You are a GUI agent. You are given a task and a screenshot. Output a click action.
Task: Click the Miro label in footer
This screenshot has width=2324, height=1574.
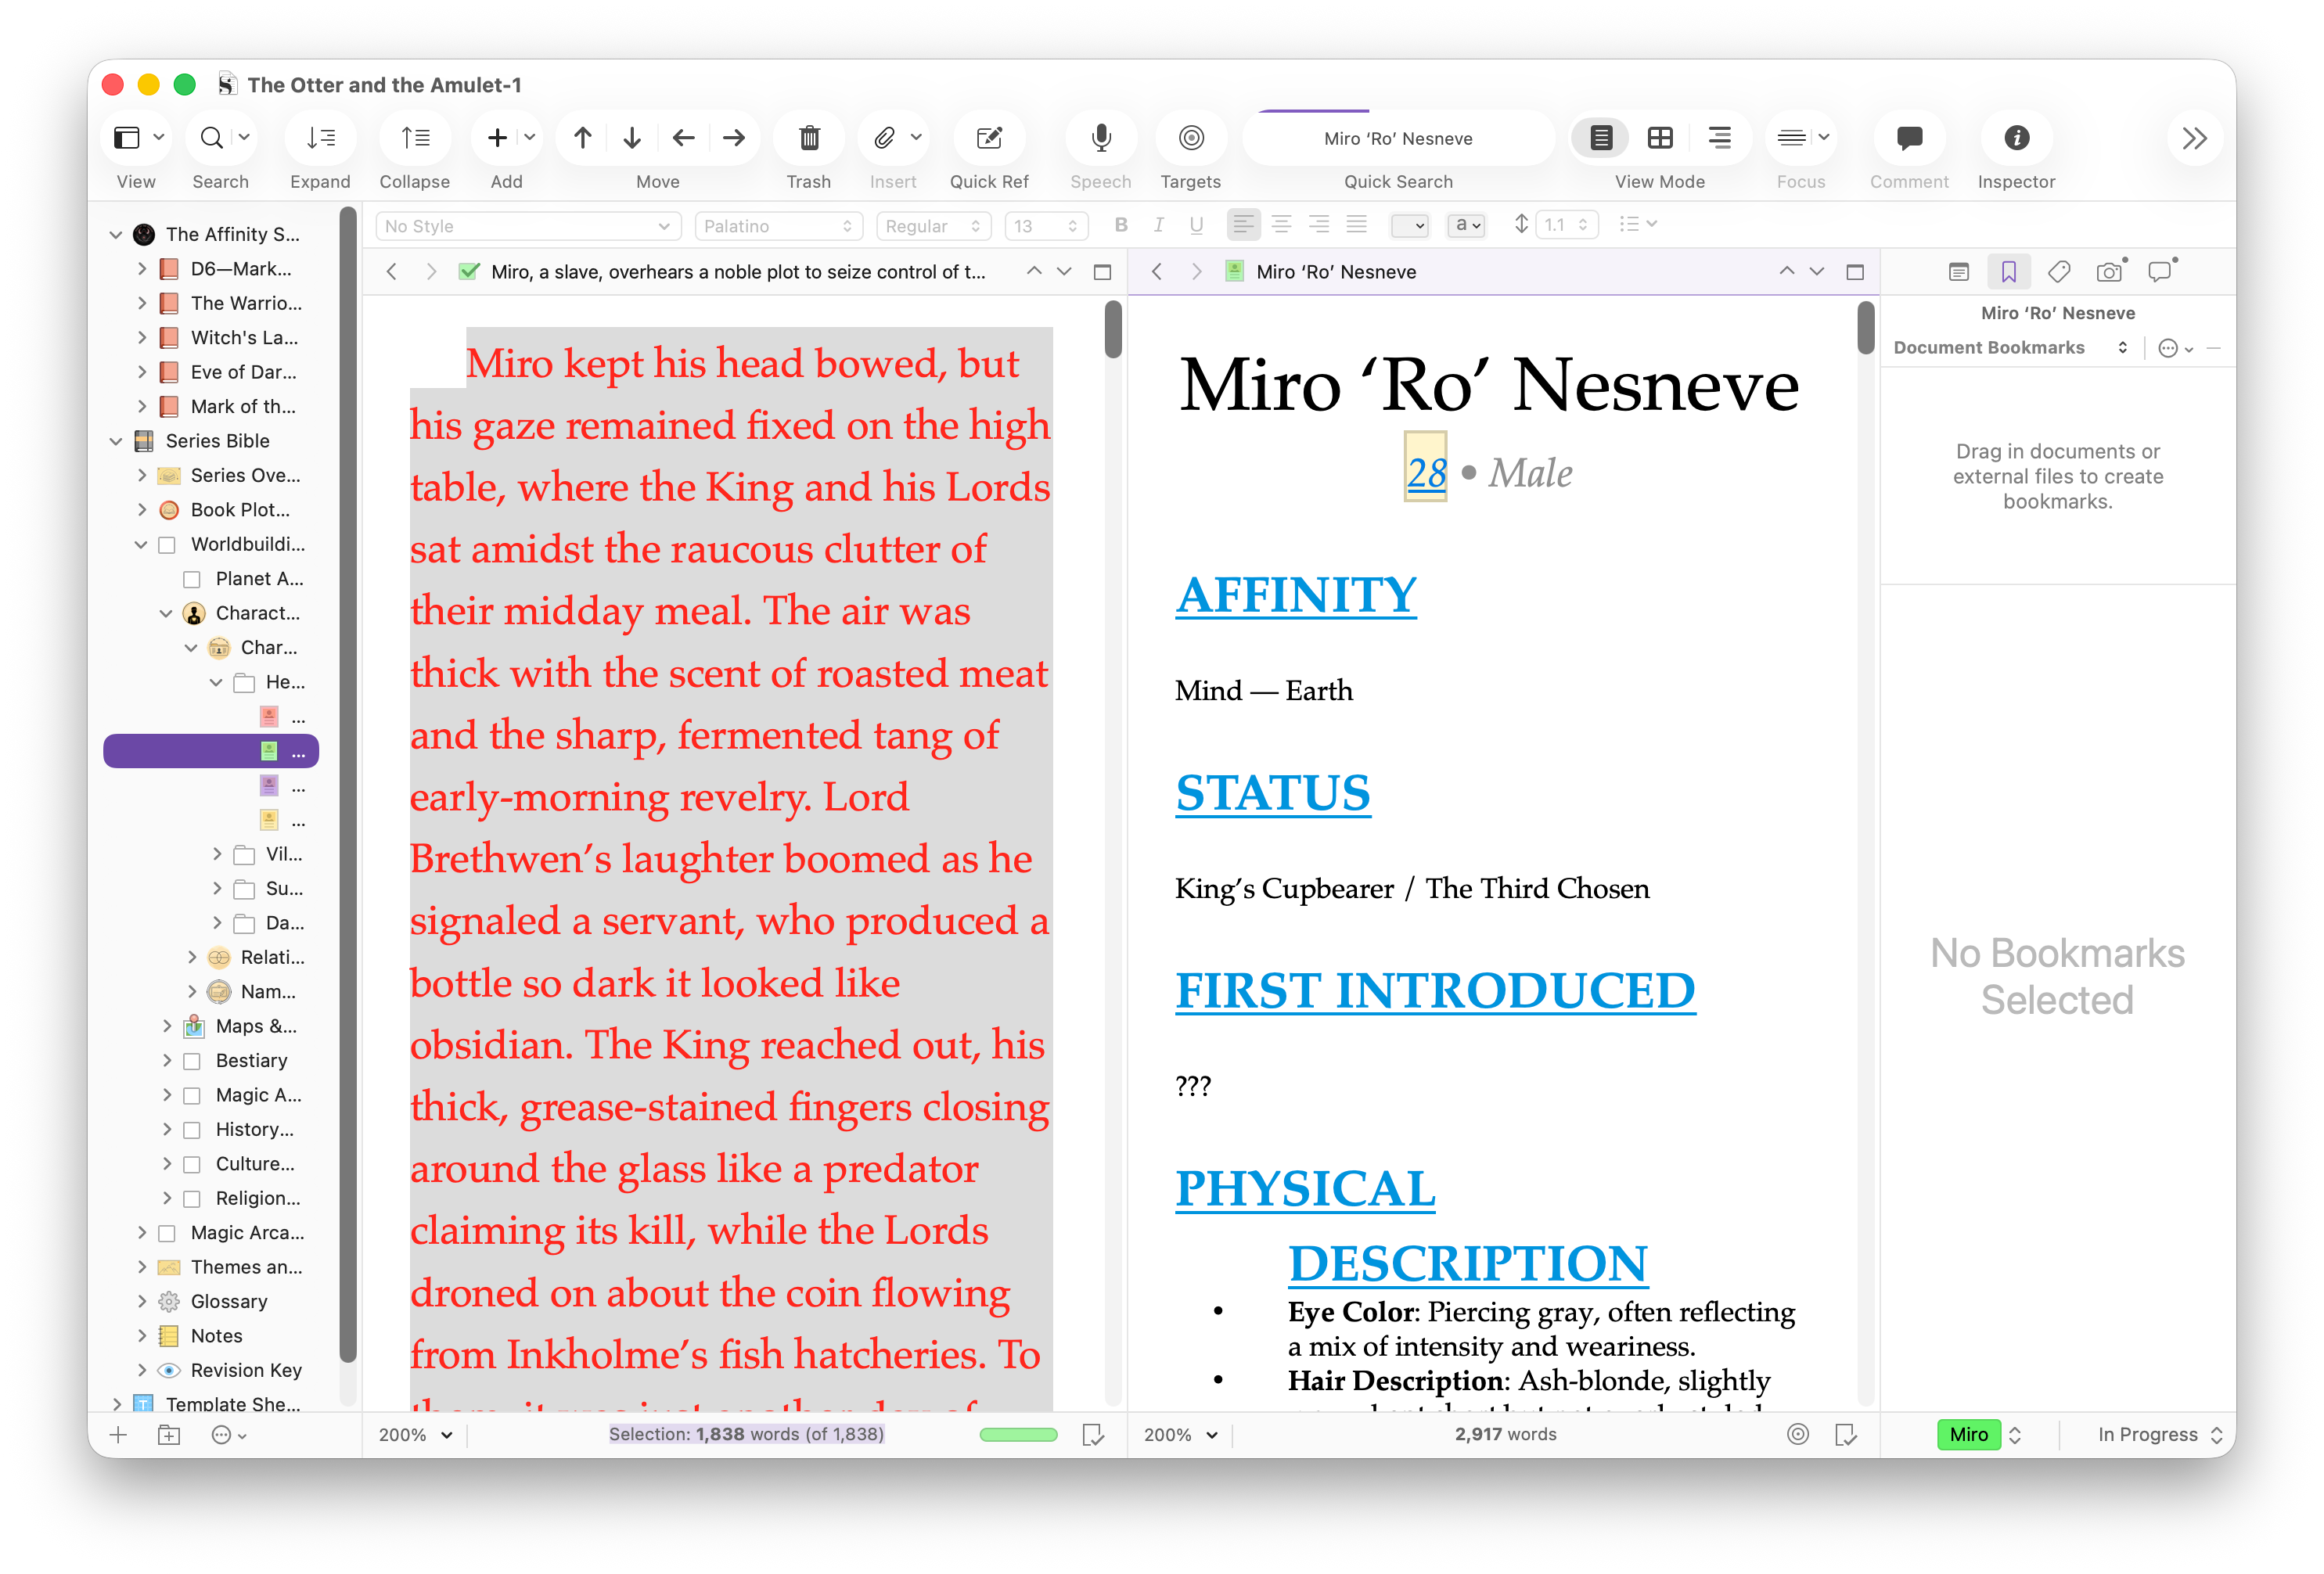tap(1967, 1435)
